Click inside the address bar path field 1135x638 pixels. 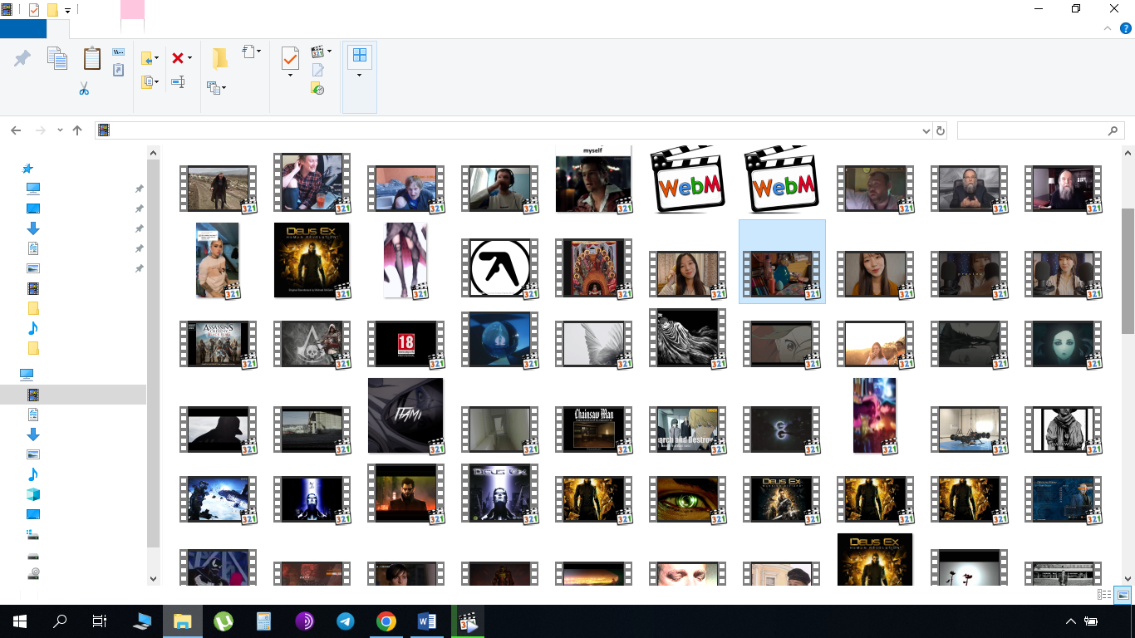point(515,130)
